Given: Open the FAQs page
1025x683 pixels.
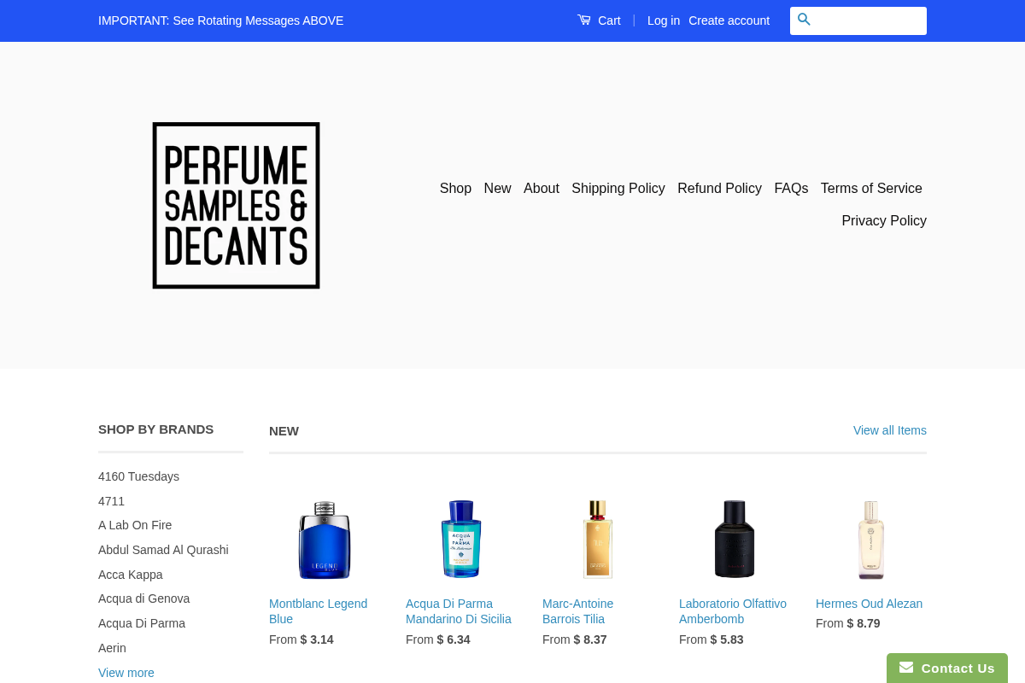Looking at the screenshot, I should point(790,188).
